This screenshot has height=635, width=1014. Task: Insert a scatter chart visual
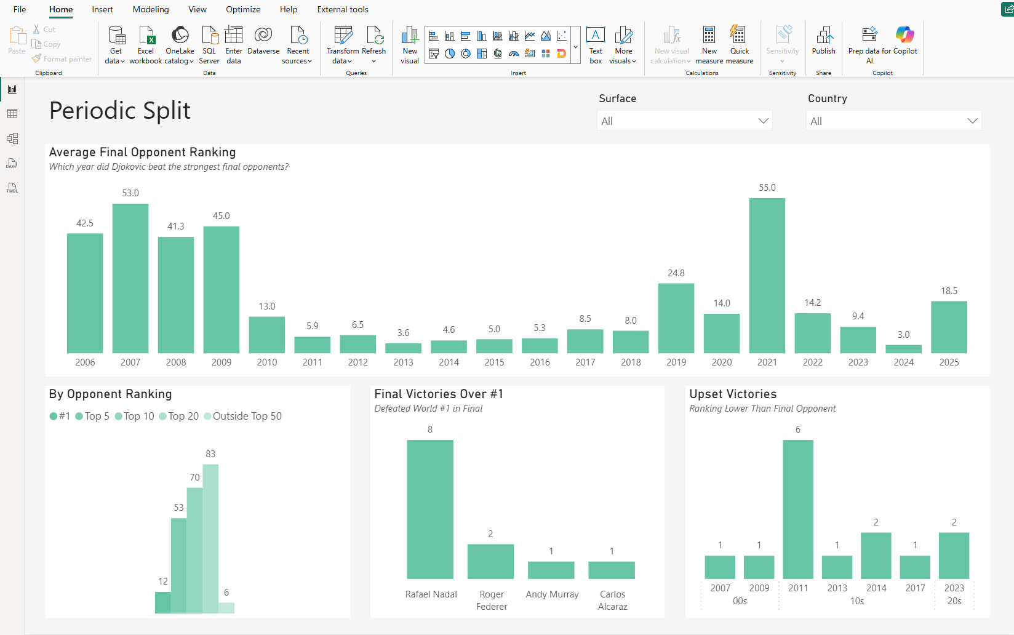(x=562, y=36)
